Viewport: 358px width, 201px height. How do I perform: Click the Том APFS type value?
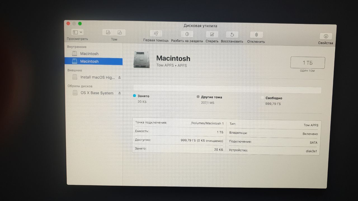pyautogui.click(x=311, y=125)
